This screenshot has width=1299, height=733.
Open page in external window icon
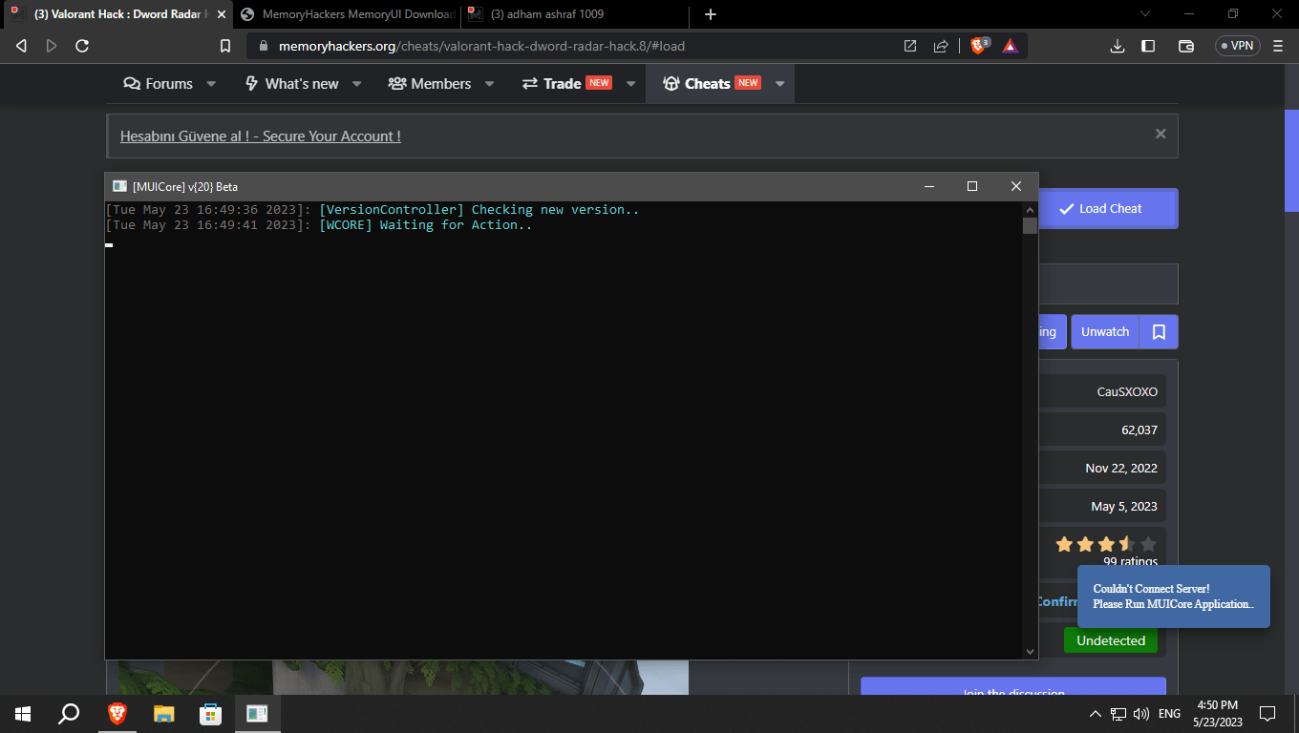pyautogui.click(x=910, y=46)
